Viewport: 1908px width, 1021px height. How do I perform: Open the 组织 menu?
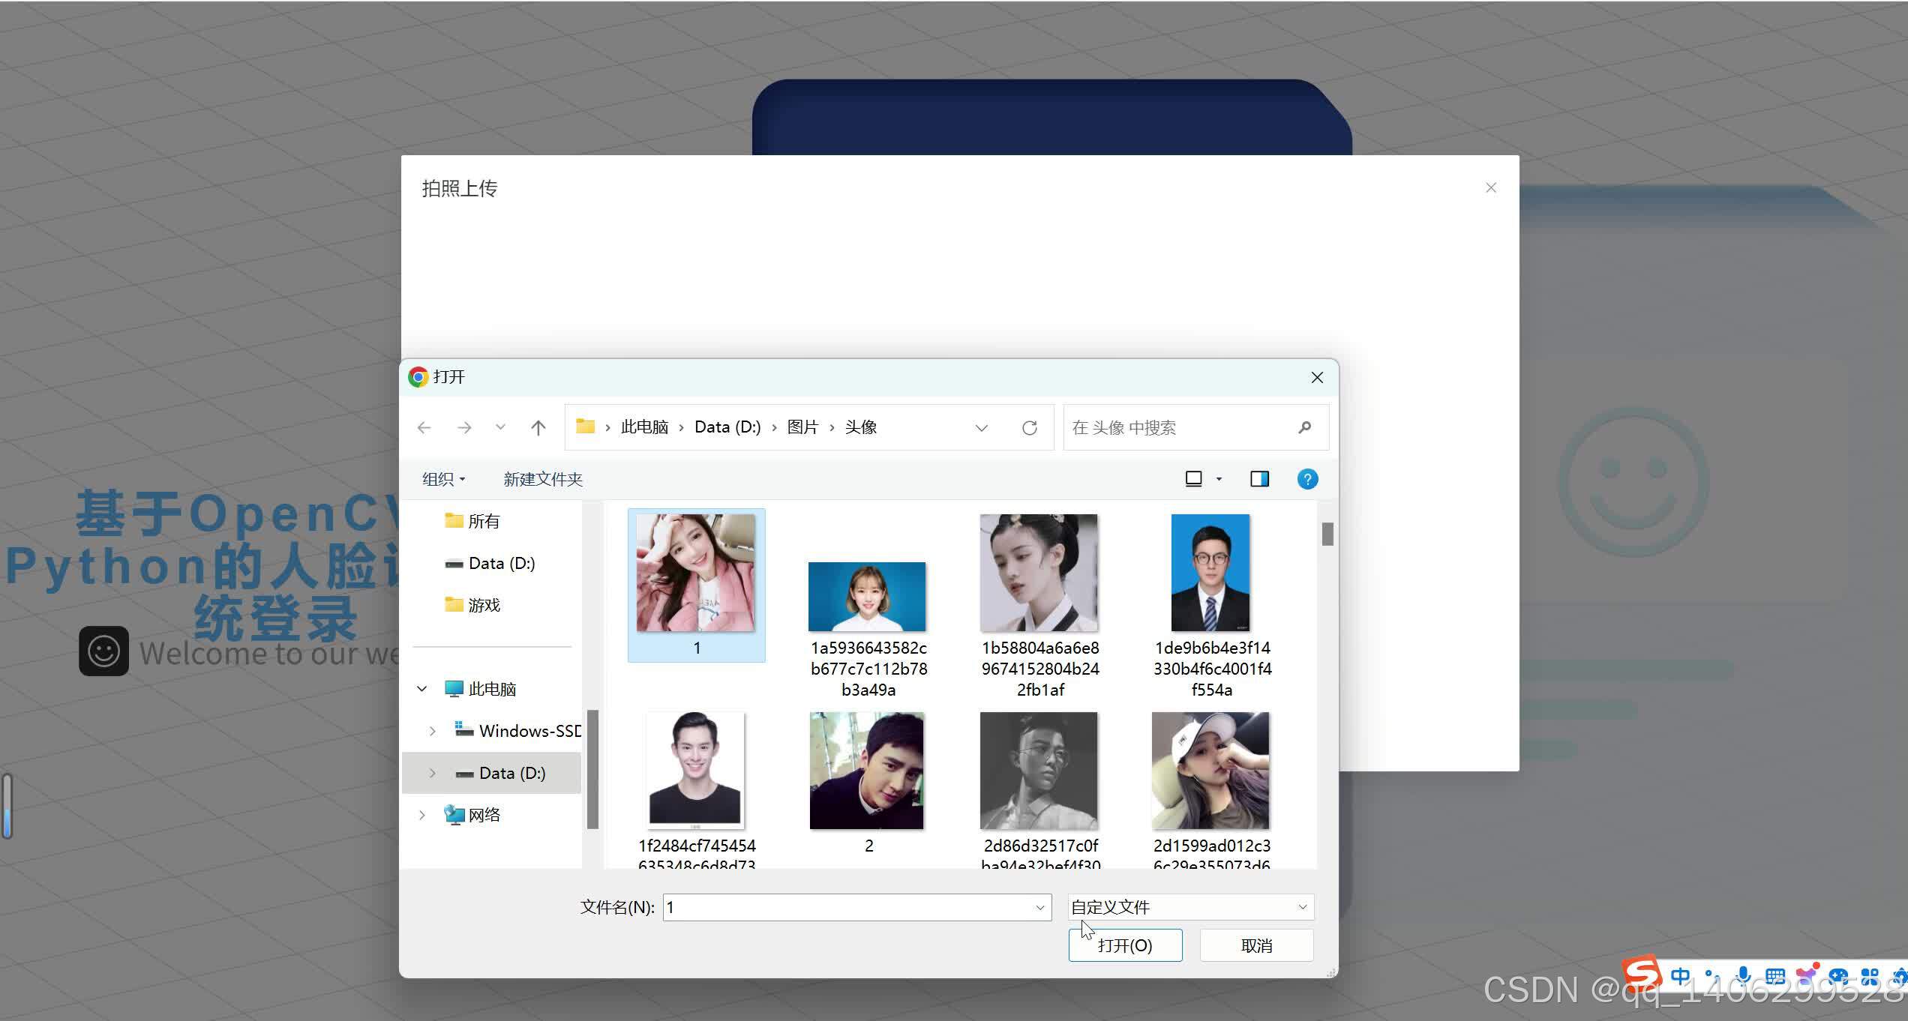(443, 479)
